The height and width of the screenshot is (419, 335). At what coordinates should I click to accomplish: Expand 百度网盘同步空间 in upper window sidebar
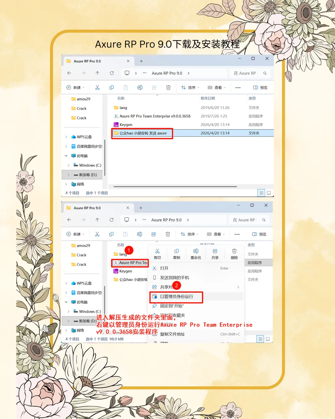coord(66,146)
